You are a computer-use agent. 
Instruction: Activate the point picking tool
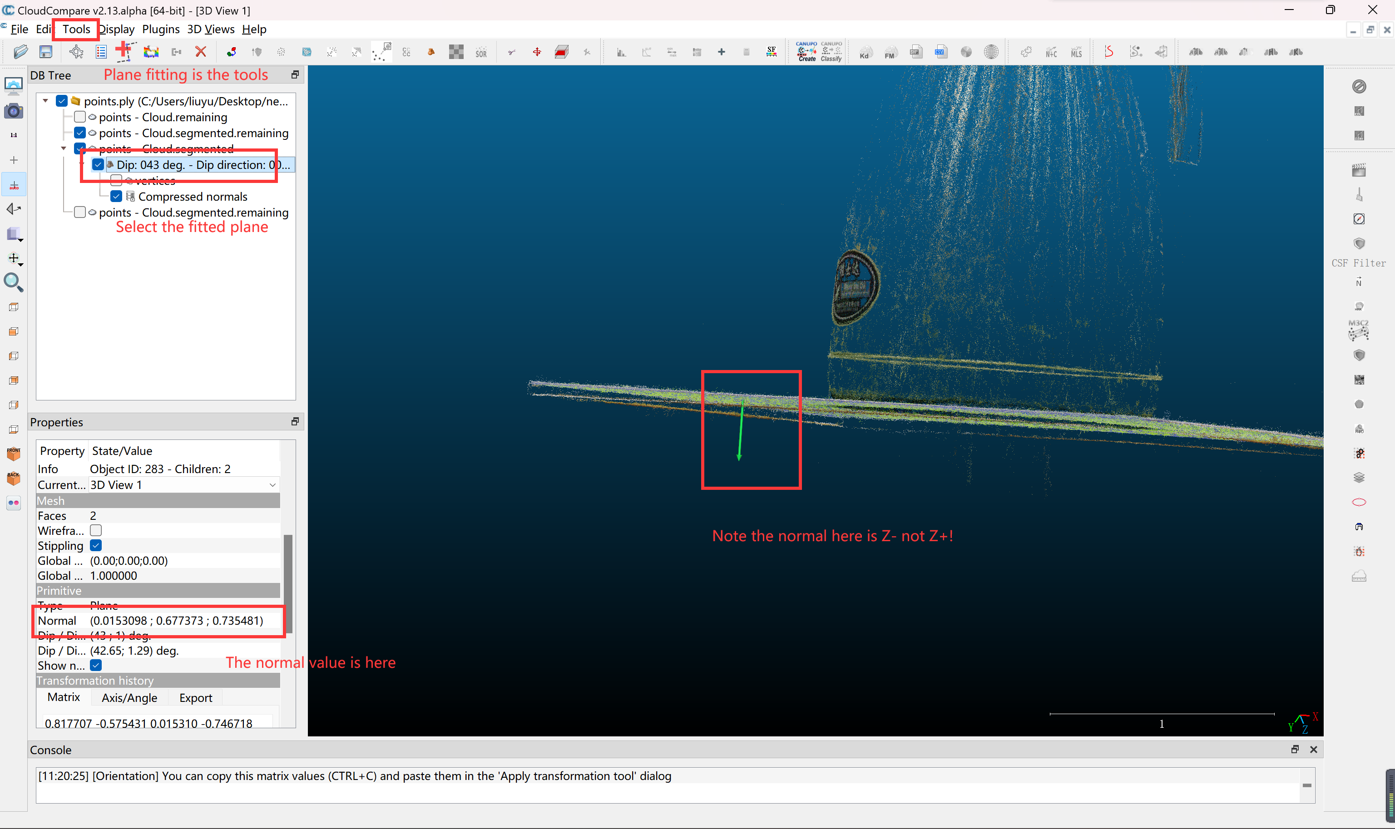click(76, 52)
